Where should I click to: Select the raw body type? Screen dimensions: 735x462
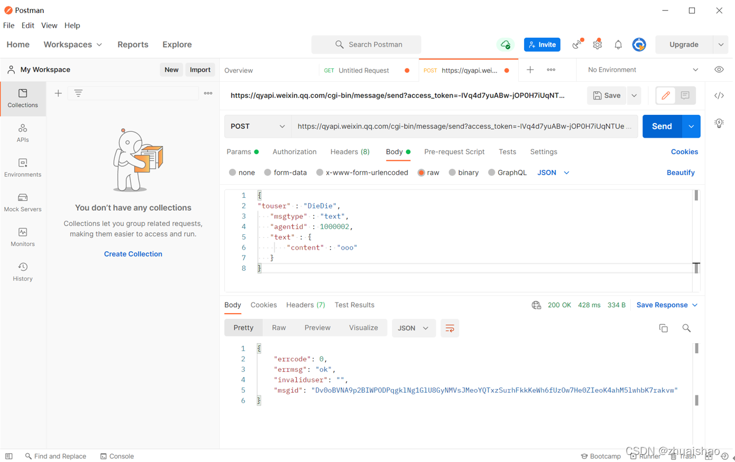429,172
